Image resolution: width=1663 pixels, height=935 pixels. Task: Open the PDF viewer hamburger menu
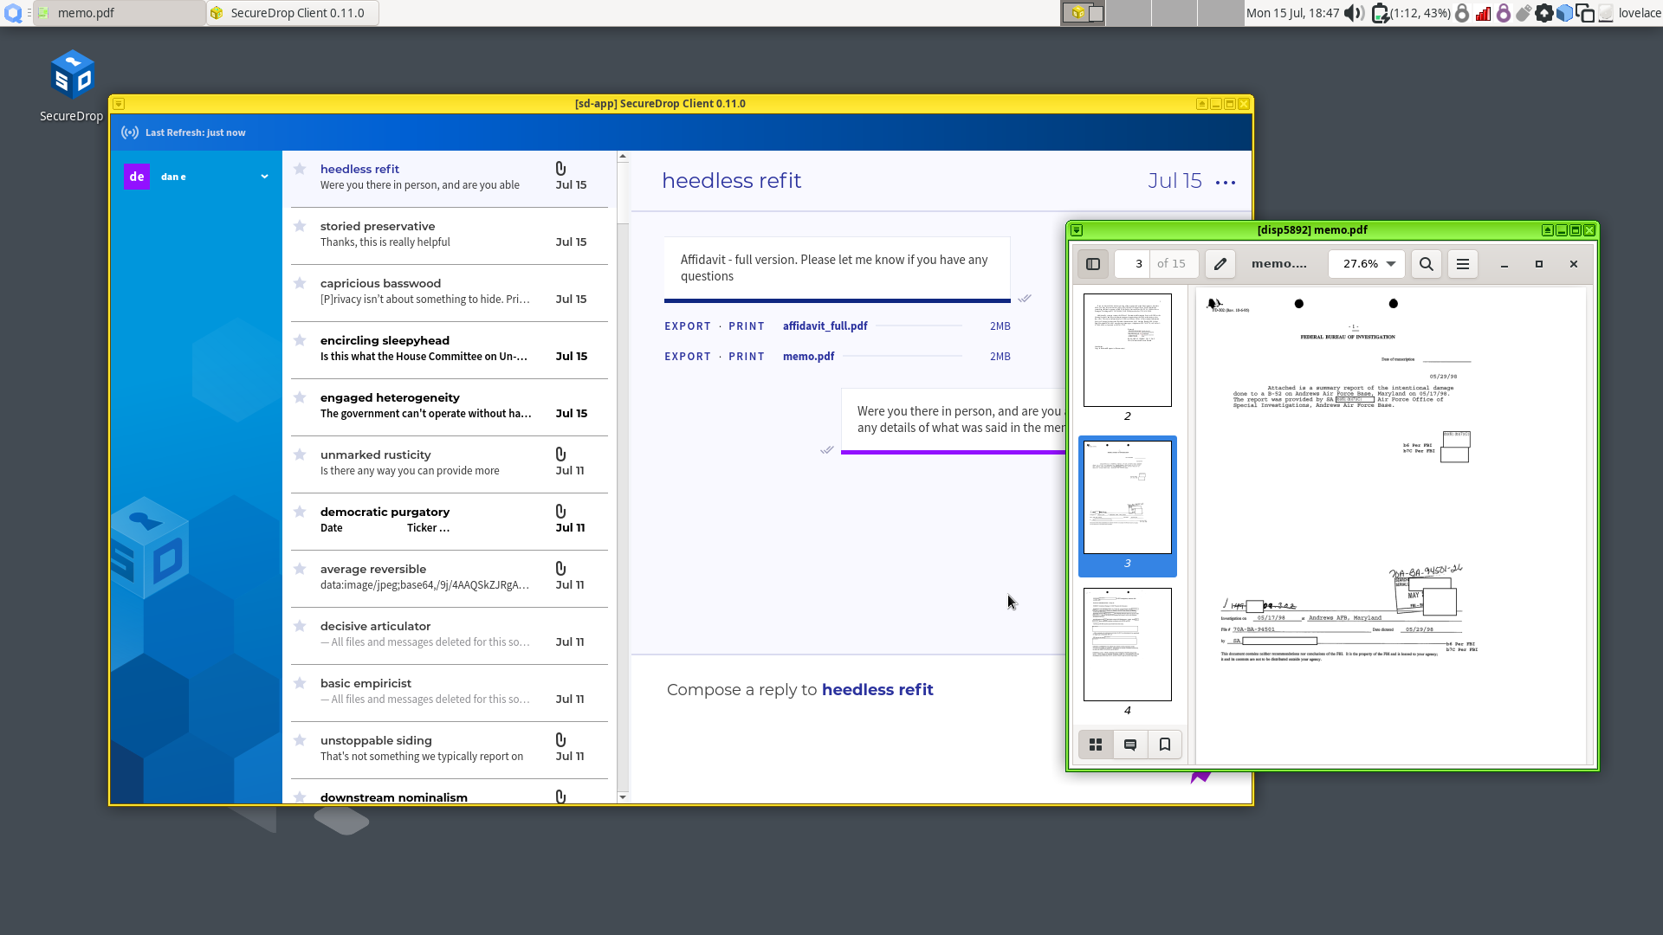point(1462,264)
